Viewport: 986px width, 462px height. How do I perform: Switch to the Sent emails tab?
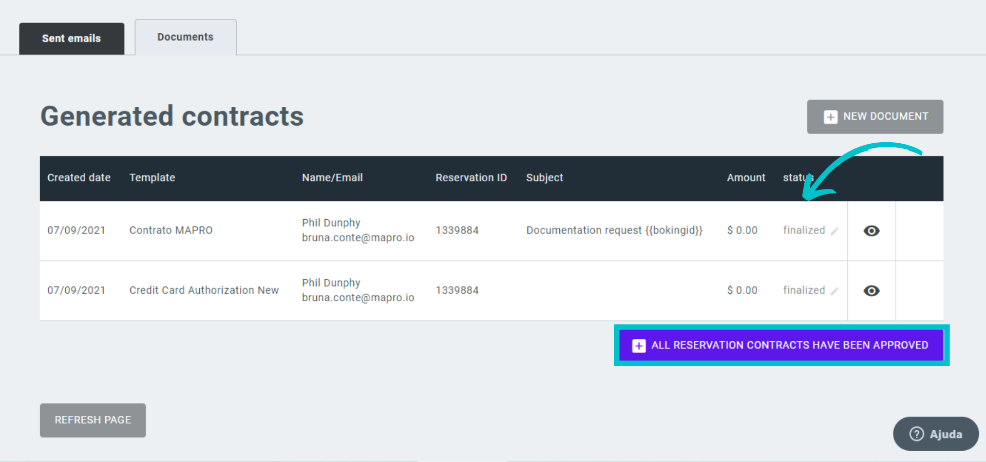point(71,38)
